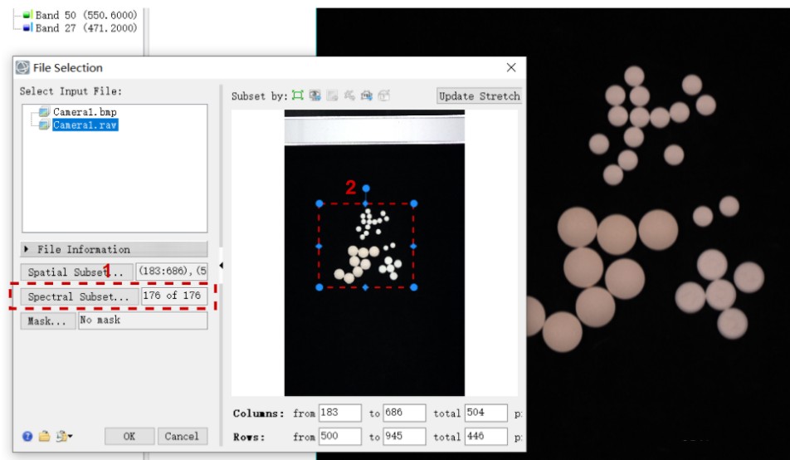790x460 pixels.
Task: Open the Spectral Subset dialog
Action: [79, 296]
